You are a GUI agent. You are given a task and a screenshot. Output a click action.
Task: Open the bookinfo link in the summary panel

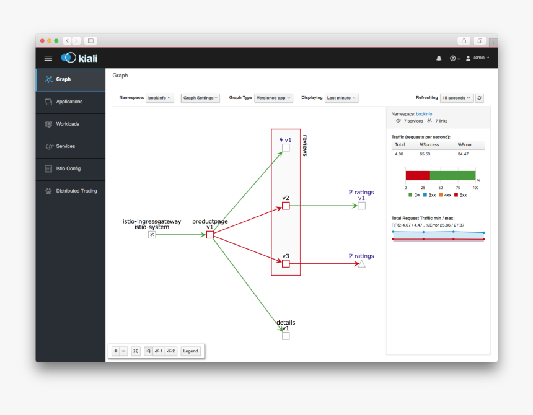[423, 114]
